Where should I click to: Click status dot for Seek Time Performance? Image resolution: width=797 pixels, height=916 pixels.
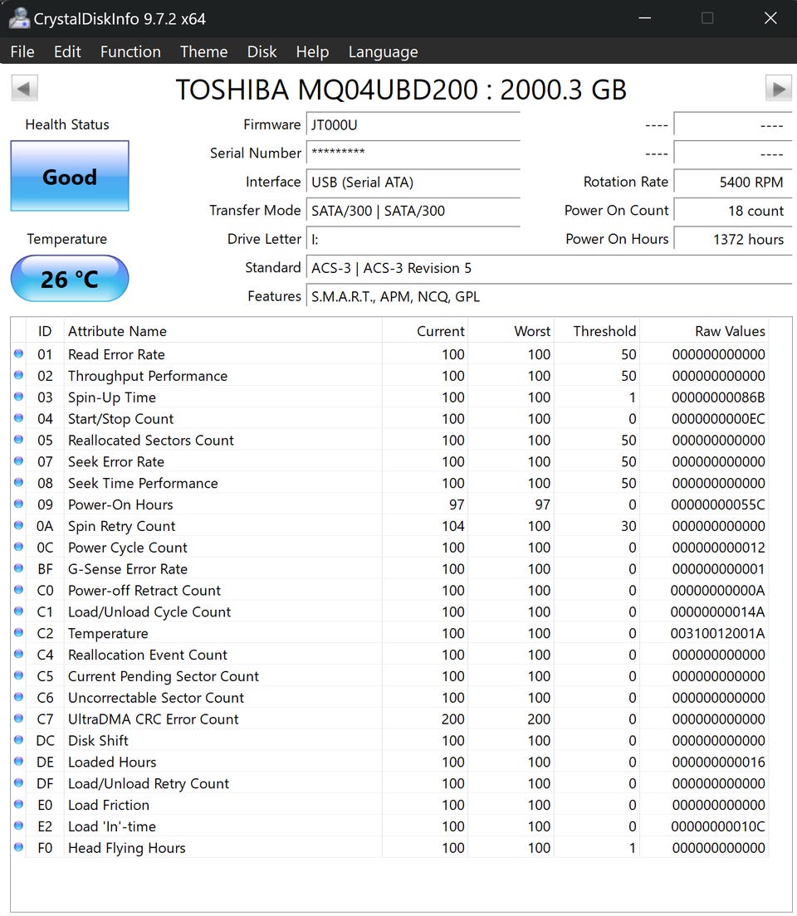[19, 483]
